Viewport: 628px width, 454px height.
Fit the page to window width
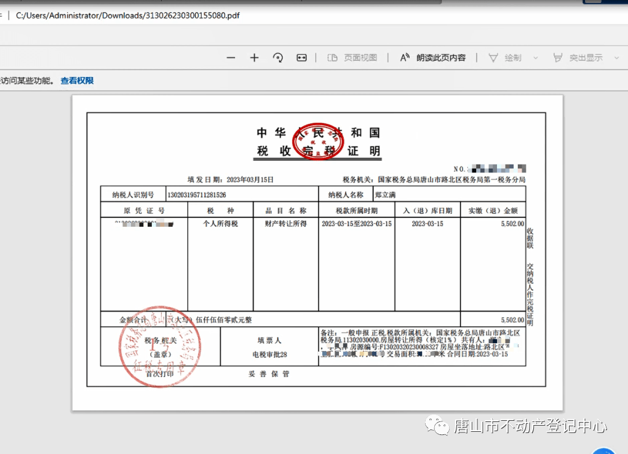(x=301, y=57)
